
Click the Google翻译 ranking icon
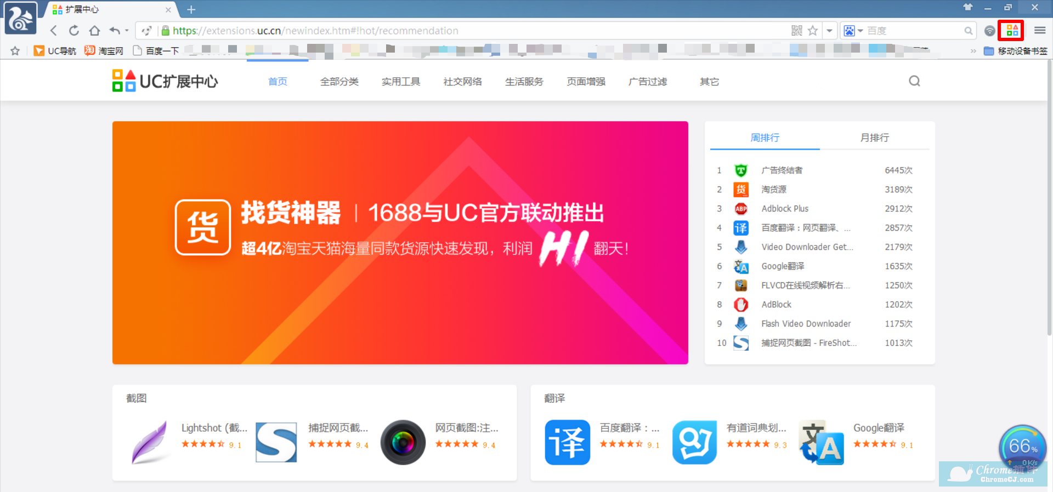click(x=741, y=266)
